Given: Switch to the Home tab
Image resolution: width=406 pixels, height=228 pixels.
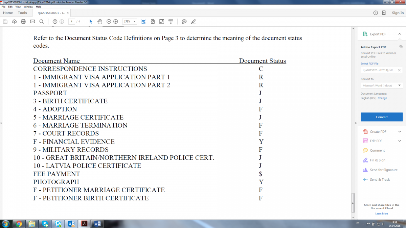Looking at the screenshot, I should [x=8, y=13].
